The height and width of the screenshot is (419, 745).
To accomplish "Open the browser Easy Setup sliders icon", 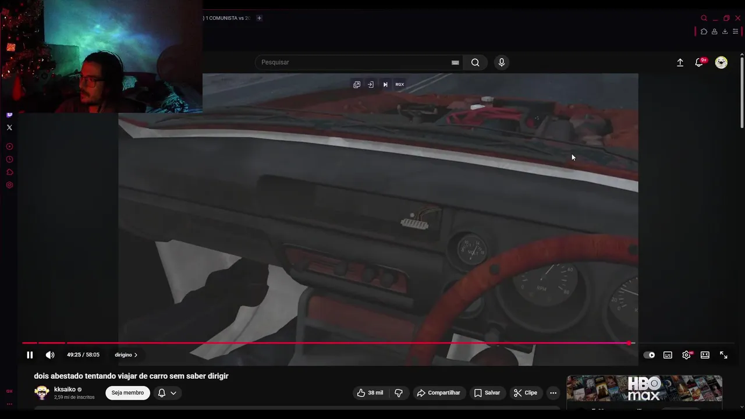I will (736, 31).
